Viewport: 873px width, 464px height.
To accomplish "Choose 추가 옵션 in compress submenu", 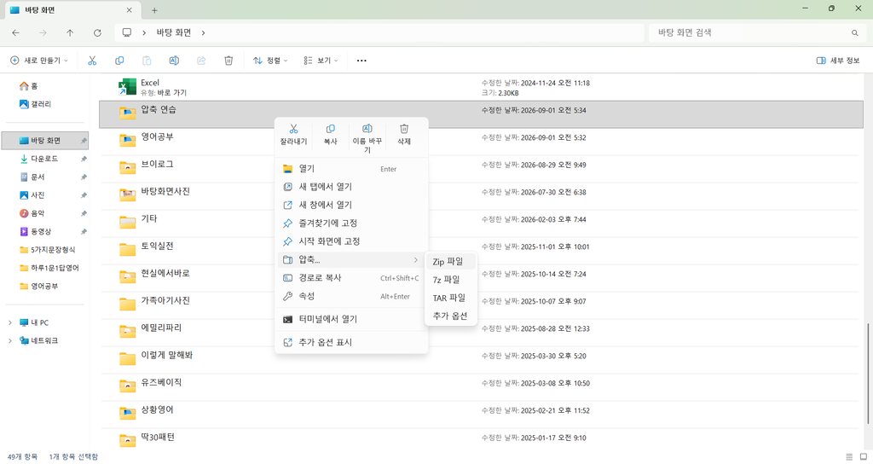I will (451, 316).
